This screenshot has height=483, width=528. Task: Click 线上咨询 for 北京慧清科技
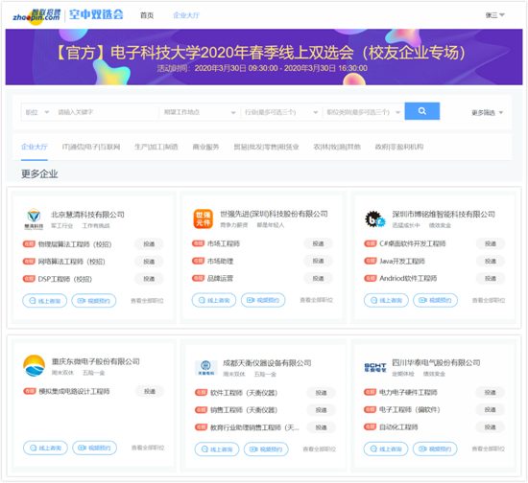45,301
